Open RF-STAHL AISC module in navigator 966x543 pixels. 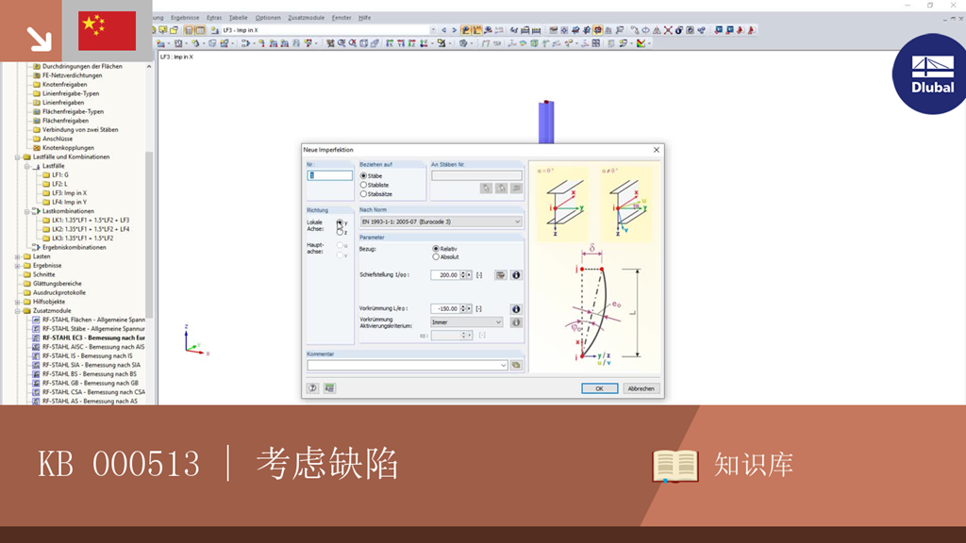click(93, 347)
